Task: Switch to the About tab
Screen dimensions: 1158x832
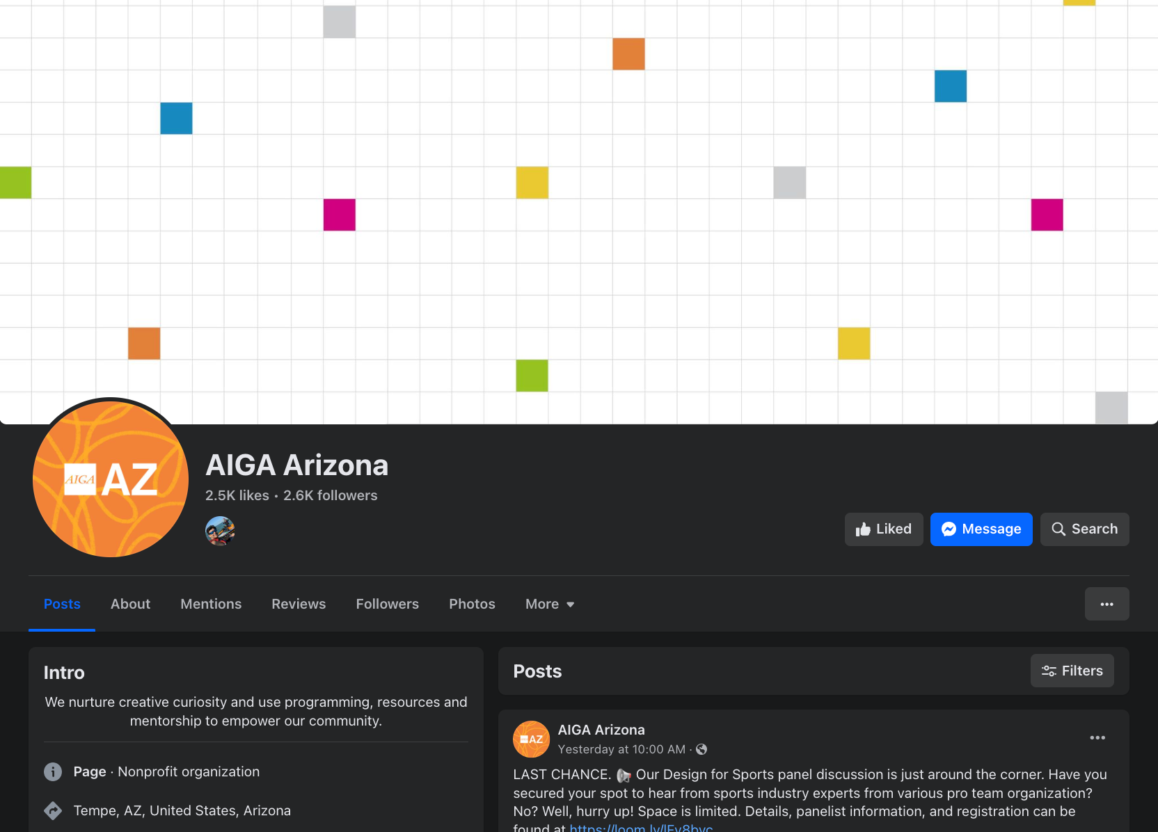Action: coord(130,604)
